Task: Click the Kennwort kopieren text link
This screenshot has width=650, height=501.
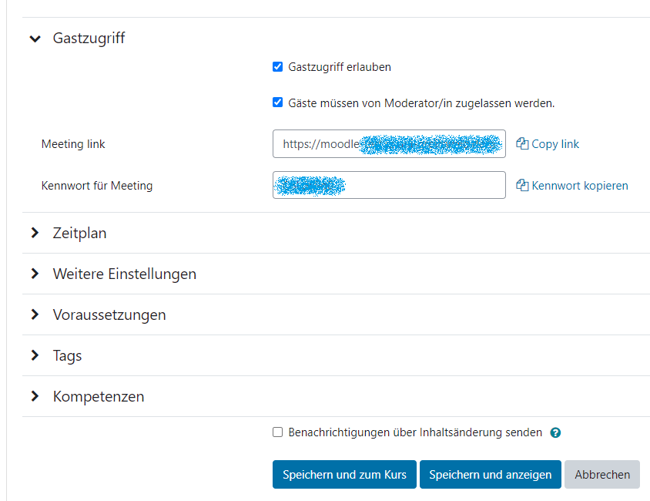Action: (x=579, y=186)
